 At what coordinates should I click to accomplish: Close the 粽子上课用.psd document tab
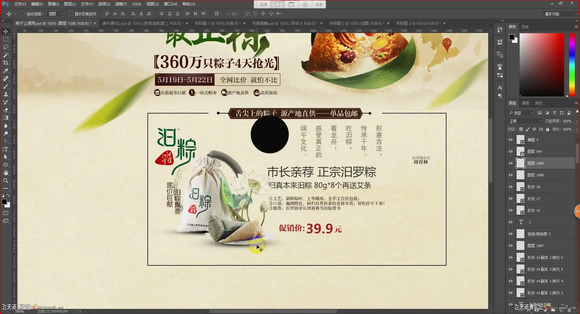pyautogui.click(x=95, y=23)
